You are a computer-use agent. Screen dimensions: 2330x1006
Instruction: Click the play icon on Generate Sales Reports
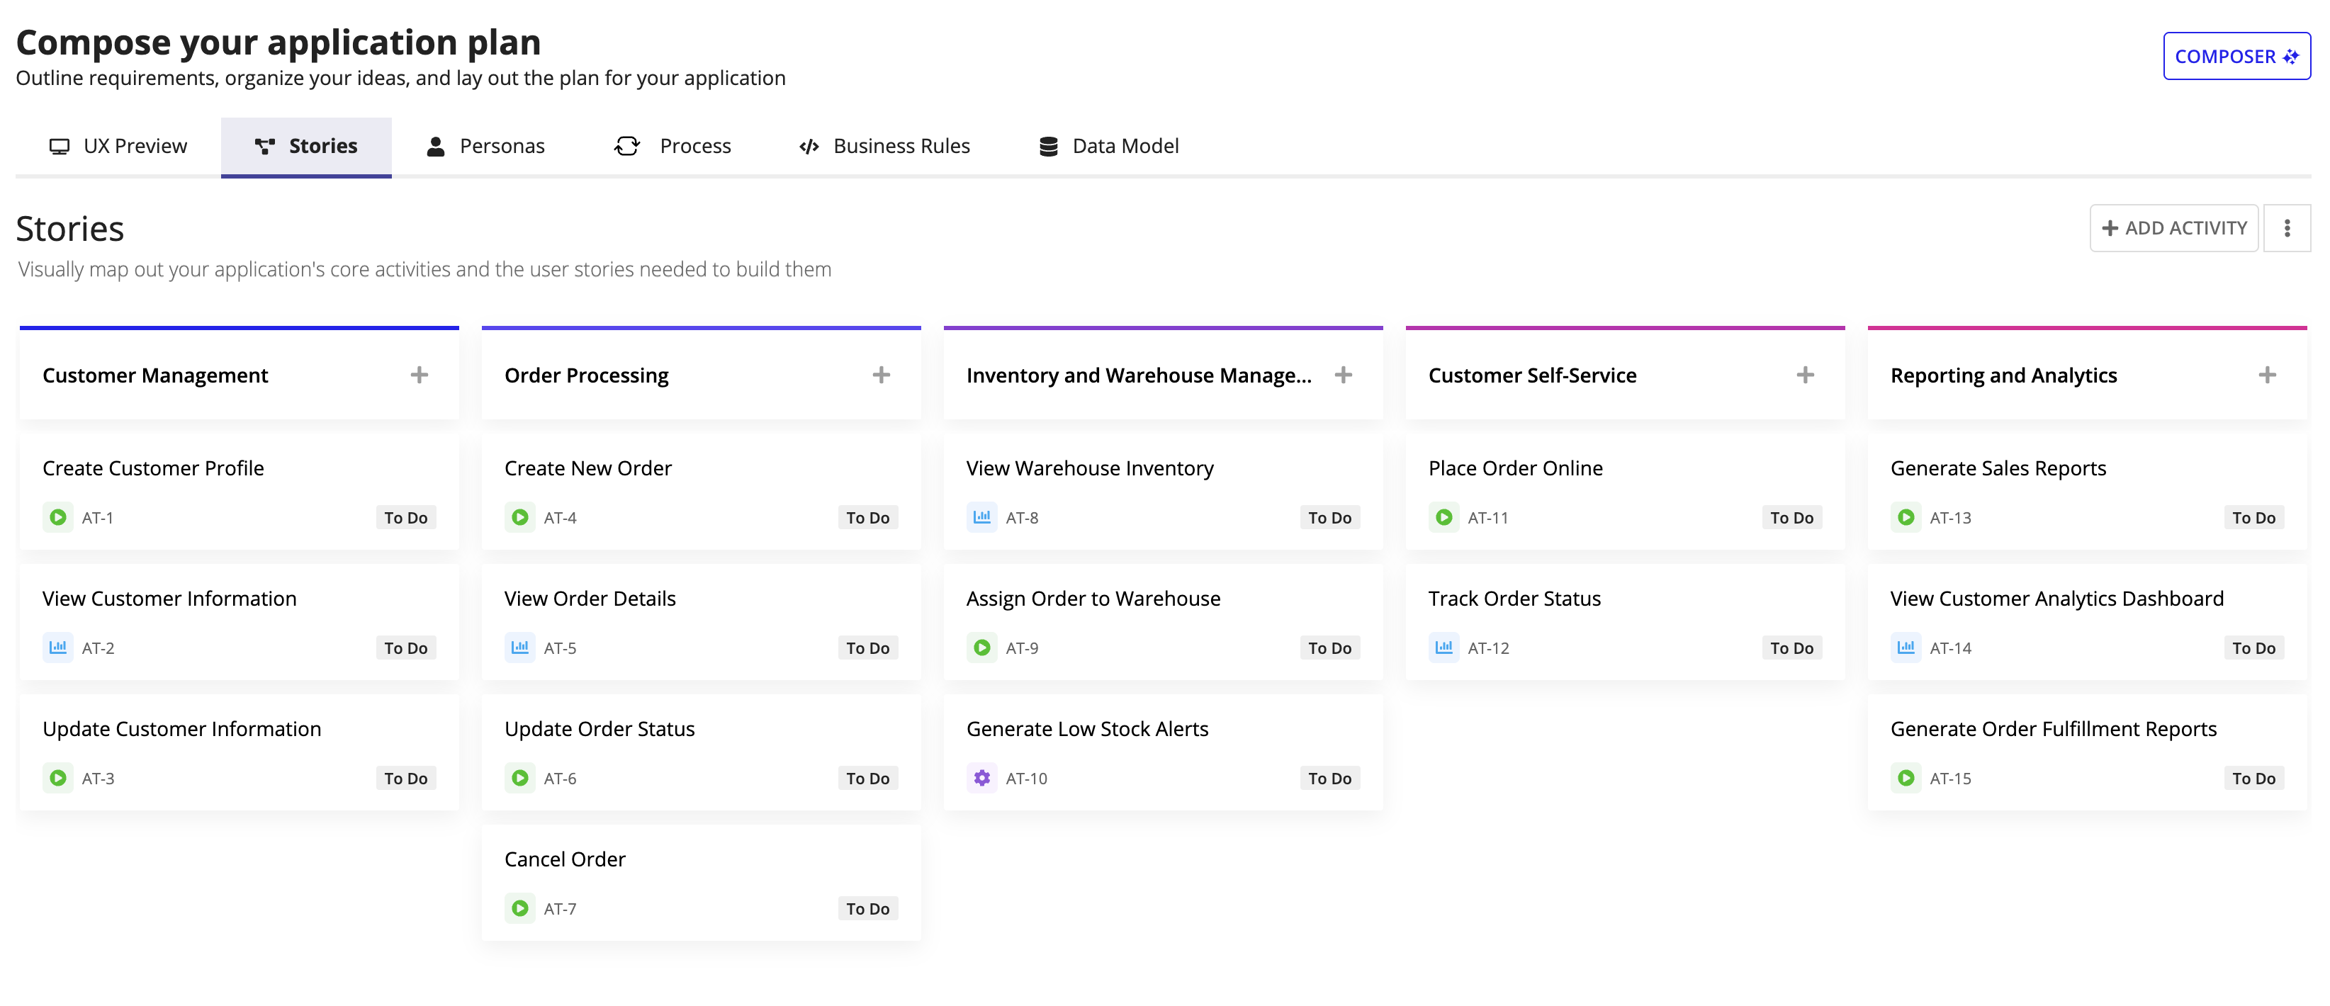point(1906,517)
